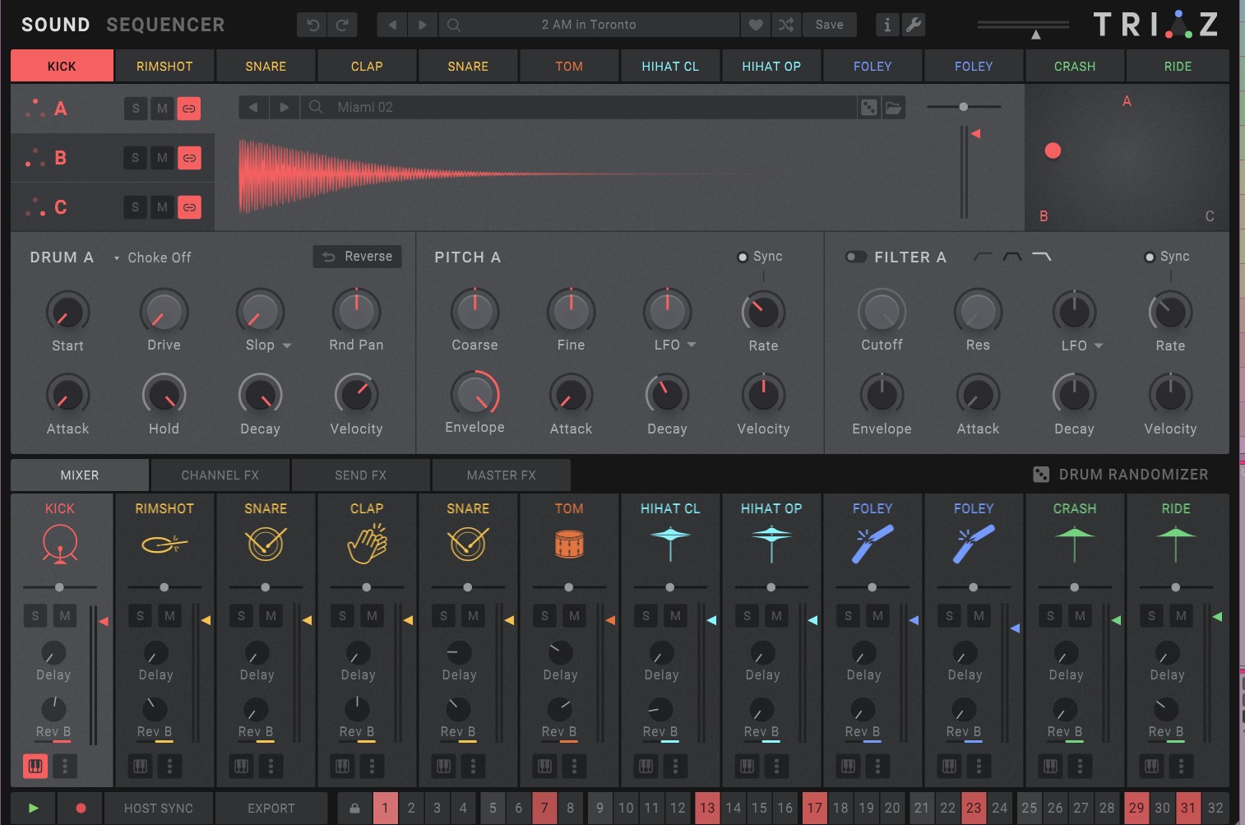This screenshot has height=825, width=1245.
Task: Open the Choke Off dropdown
Action: pyautogui.click(x=152, y=257)
